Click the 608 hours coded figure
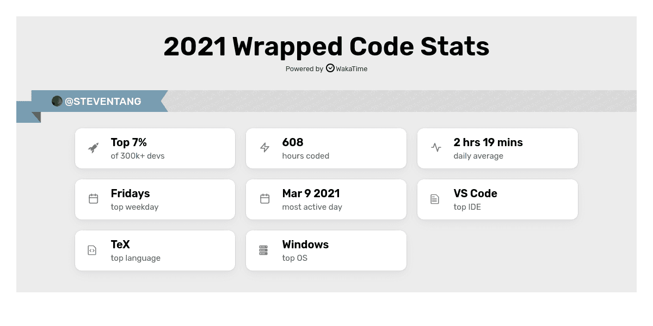The height and width of the screenshot is (326, 653). tap(293, 142)
